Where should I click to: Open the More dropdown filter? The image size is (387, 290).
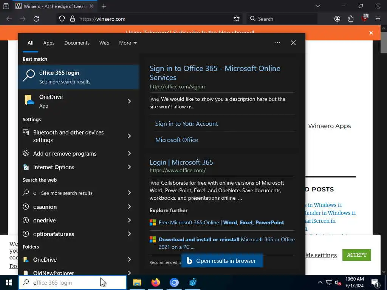[128, 43]
